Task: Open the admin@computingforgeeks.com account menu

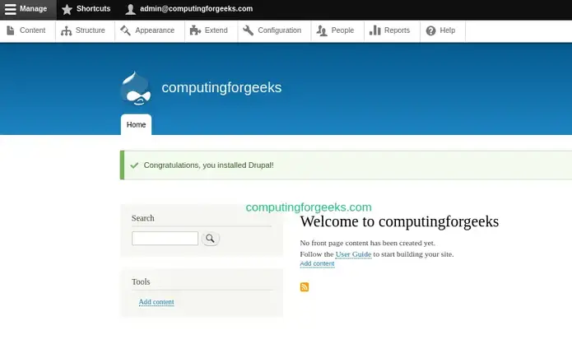Action: tap(189, 10)
